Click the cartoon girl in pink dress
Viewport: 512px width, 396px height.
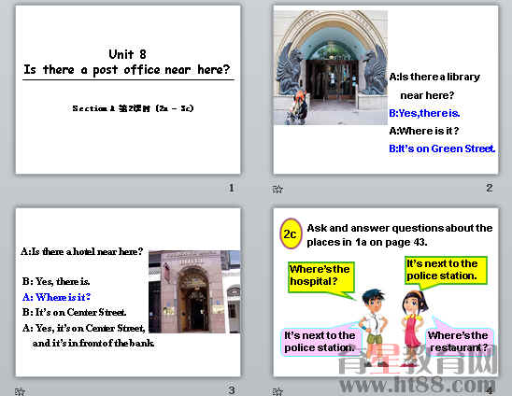click(413, 327)
